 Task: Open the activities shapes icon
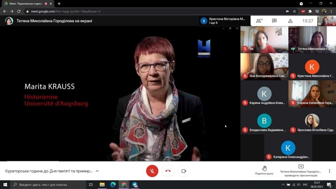click(x=290, y=21)
